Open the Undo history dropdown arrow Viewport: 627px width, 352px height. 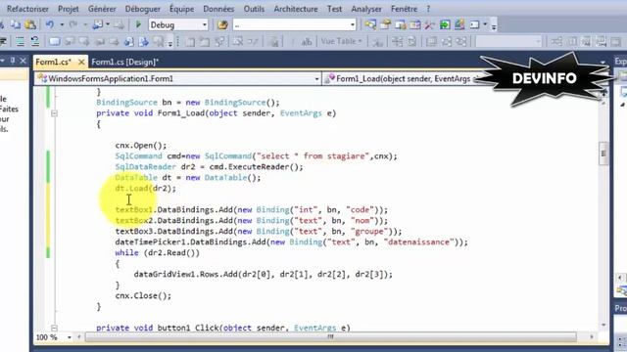[62, 24]
